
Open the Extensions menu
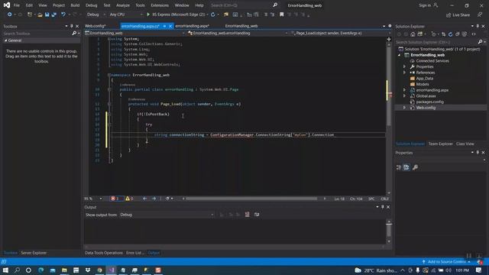pyautogui.click(x=160, y=5)
